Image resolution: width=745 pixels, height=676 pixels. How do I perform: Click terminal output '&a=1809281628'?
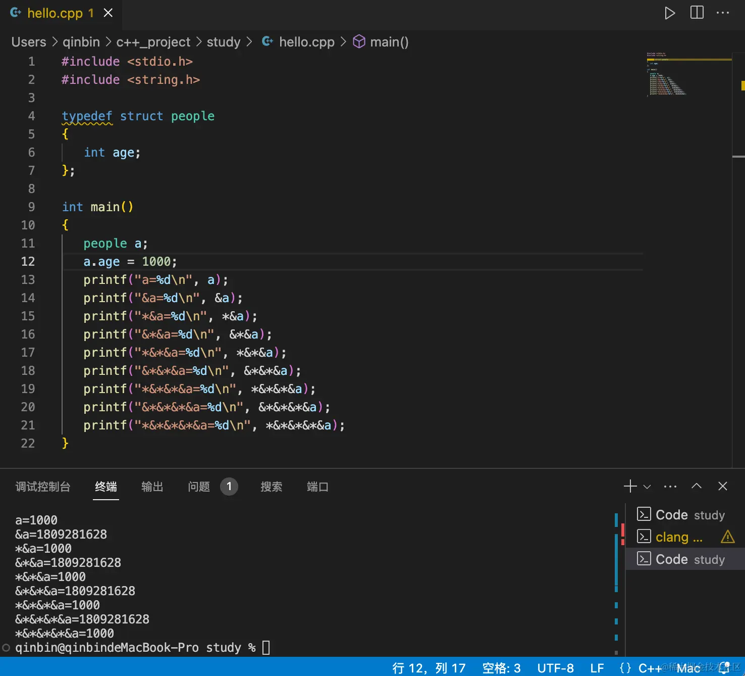pos(61,534)
